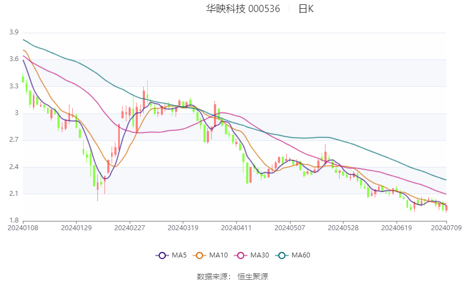
Task: Click the x-axis date label 20240709
Action: coord(446,228)
